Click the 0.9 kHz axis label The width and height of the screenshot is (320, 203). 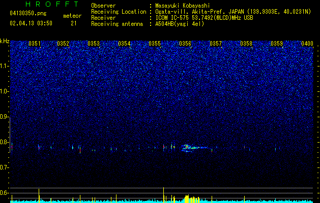4,117
